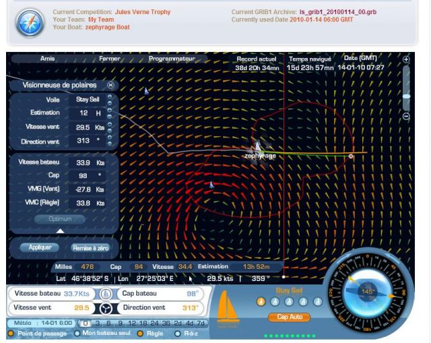
Task: Increase the Voile sail selection
Action: coord(110,96)
